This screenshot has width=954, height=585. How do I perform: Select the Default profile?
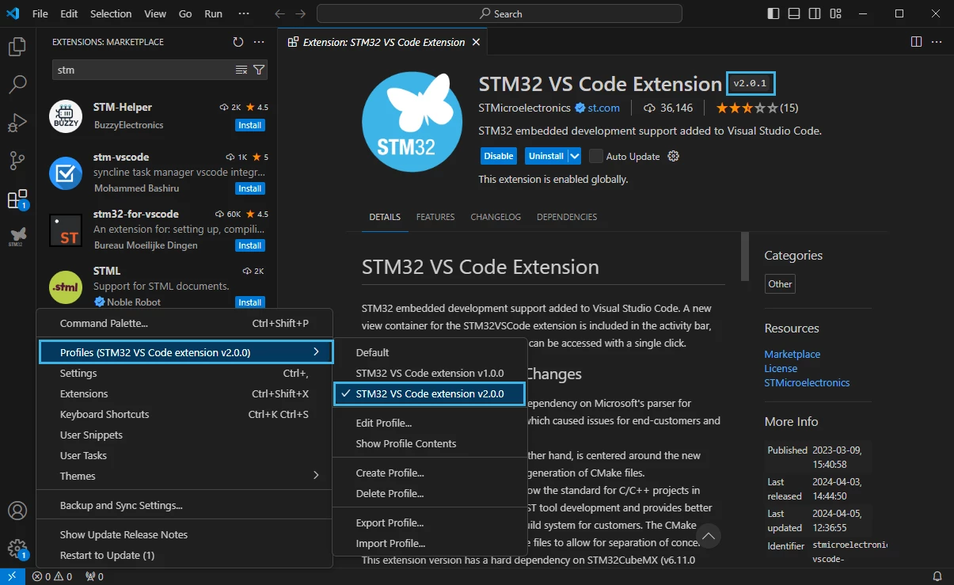click(x=372, y=352)
